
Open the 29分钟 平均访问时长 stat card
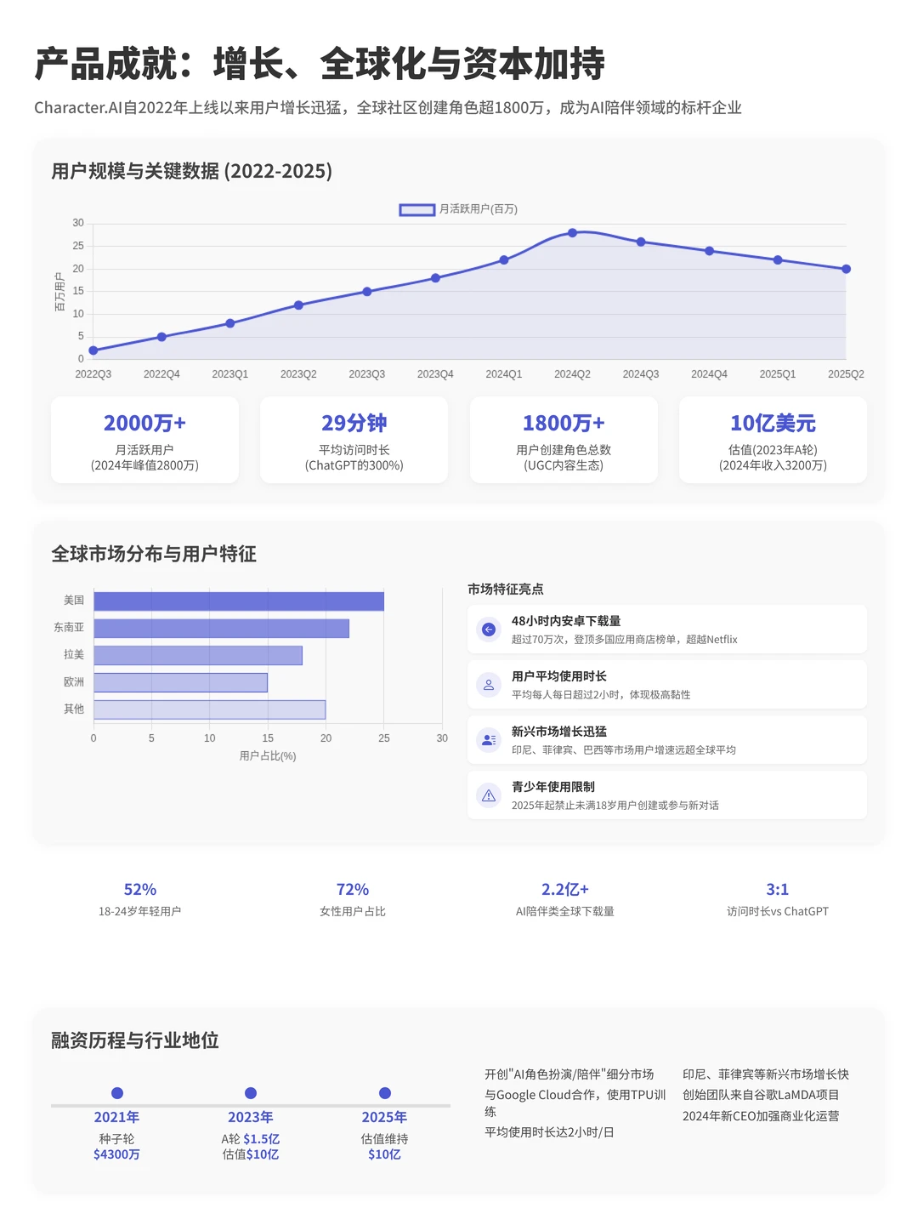click(x=354, y=440)
